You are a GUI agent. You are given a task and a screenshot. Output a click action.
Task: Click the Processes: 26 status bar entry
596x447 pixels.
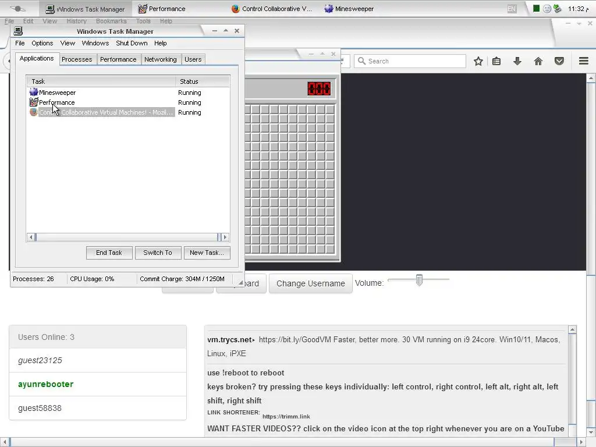point(33,279)
